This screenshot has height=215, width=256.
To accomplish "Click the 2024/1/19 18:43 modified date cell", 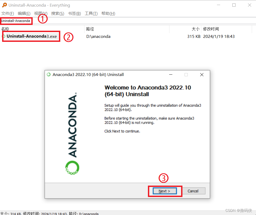I will point(219,37).
